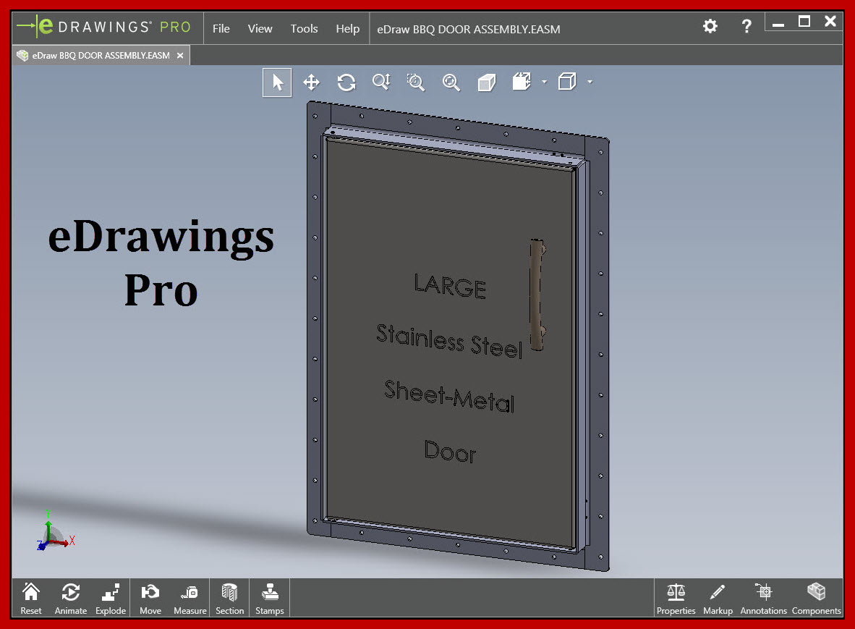Select the arrow Select tool
This screenshot has height=629, width=855.
point(277,83)
